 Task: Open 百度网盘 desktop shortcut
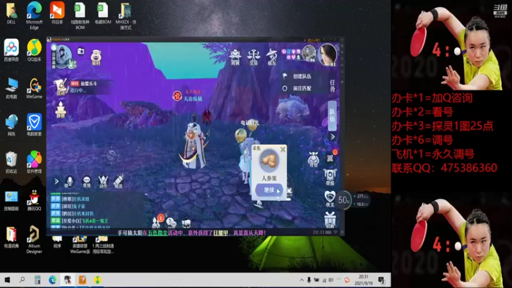(12, 51)
